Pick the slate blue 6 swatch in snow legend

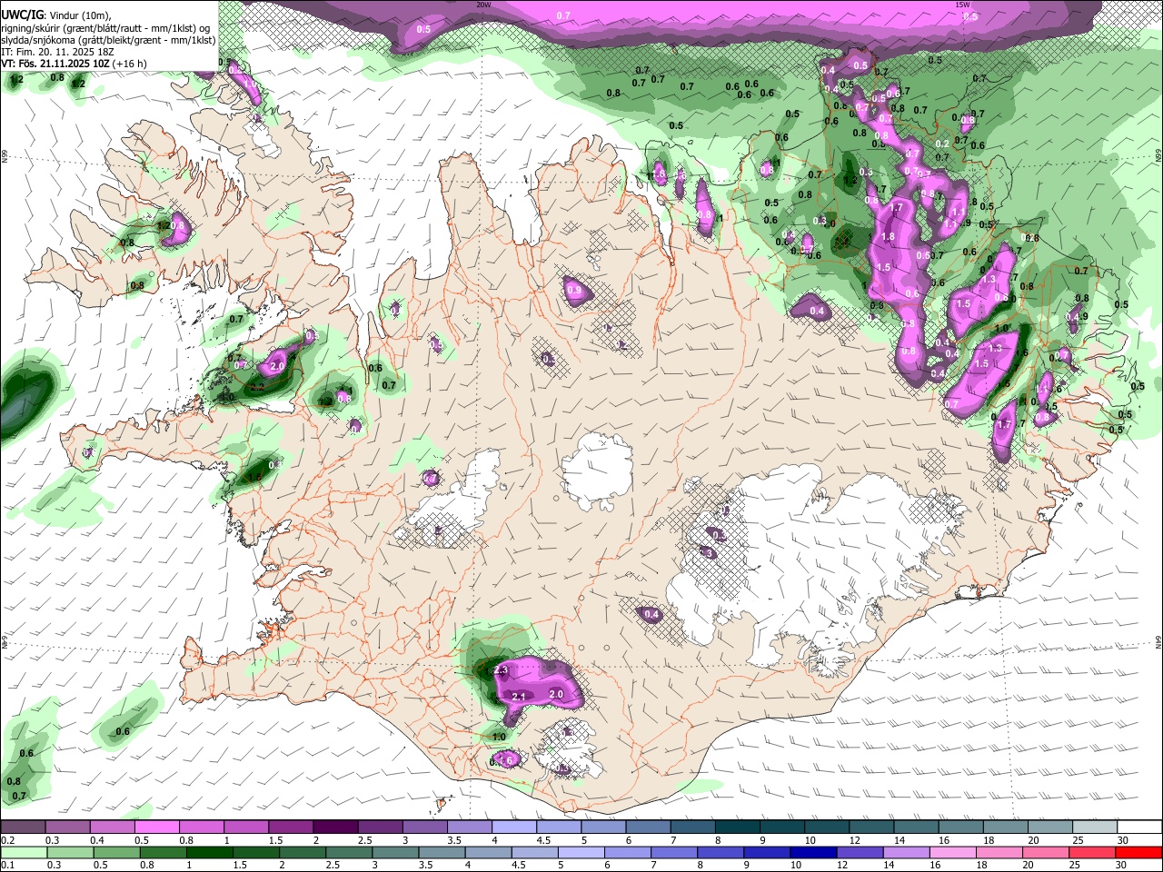click(649, 827)
